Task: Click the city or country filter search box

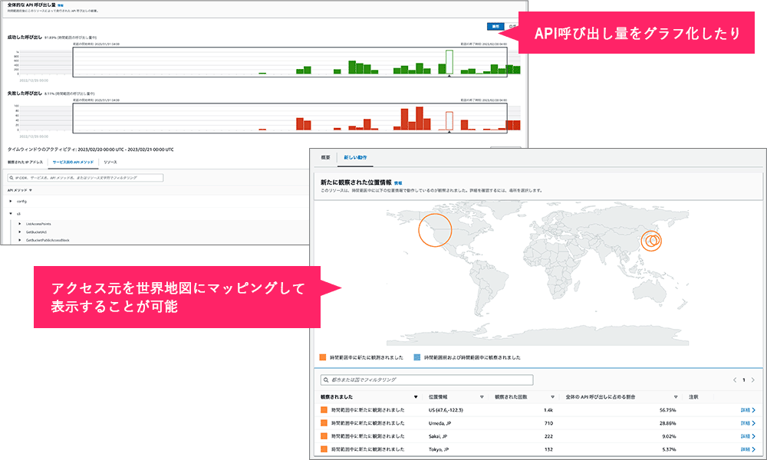Action: pyautogui.click(x=426, y=379)
